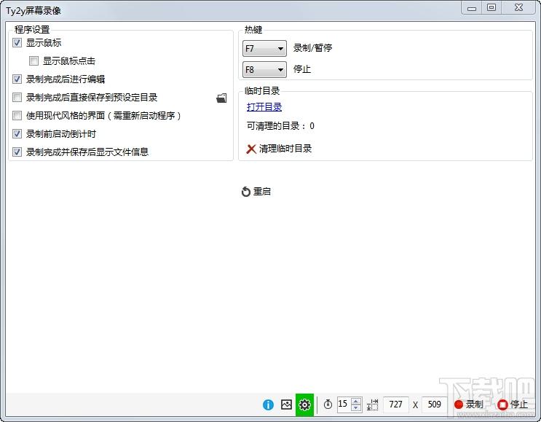Open the image/screenshot icon in bottom toolbar
This screenshot has width=541, height=422.
[x=286, y=405]
